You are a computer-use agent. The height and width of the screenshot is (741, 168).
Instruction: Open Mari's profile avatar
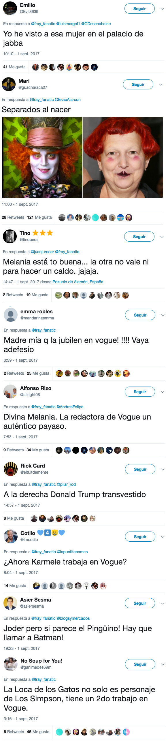9,84
